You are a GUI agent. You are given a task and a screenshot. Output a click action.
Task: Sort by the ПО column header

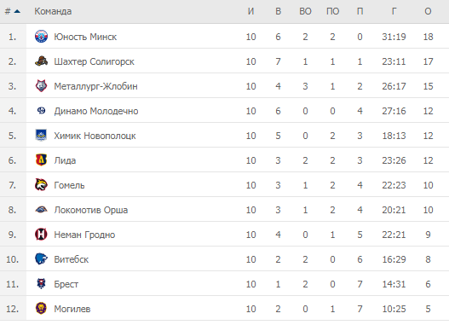pyautogui.click(x=332, y=11)
